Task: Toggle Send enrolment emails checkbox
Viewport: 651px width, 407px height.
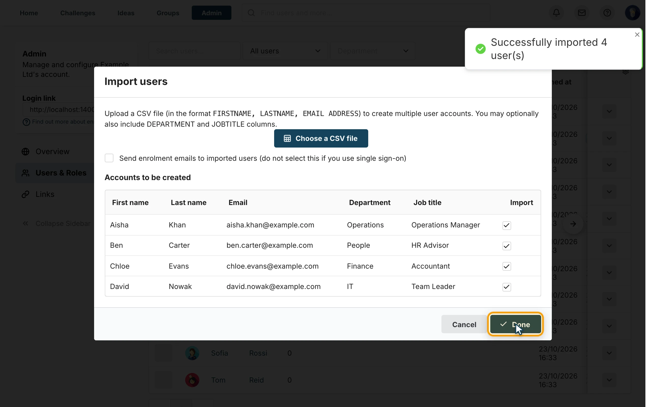Action: 109,158
